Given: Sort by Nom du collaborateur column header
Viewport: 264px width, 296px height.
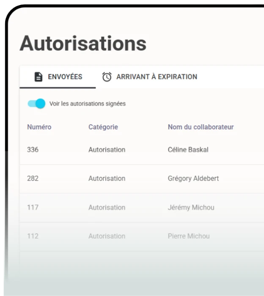Looking at the screenshot, I should pyautogui.click(x=201, y=127).
